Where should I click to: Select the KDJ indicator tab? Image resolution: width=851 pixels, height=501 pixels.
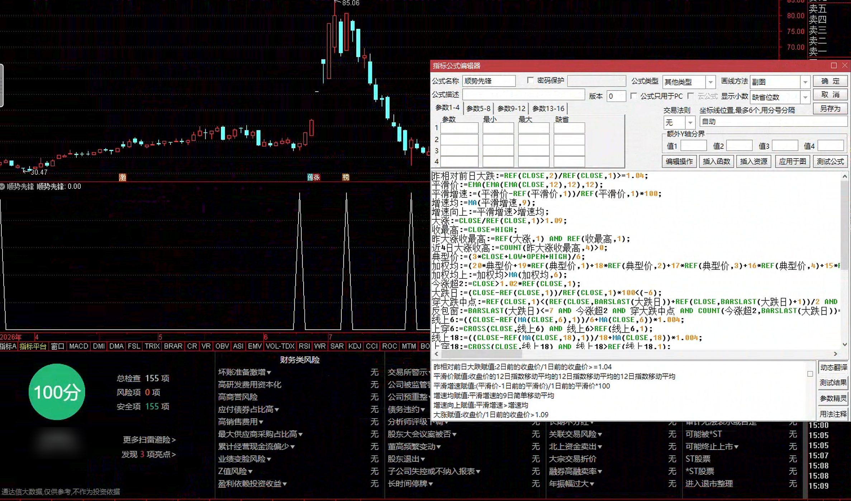coord(355,346)
